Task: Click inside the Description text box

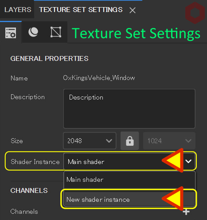Action: click(x=129, y=108)
